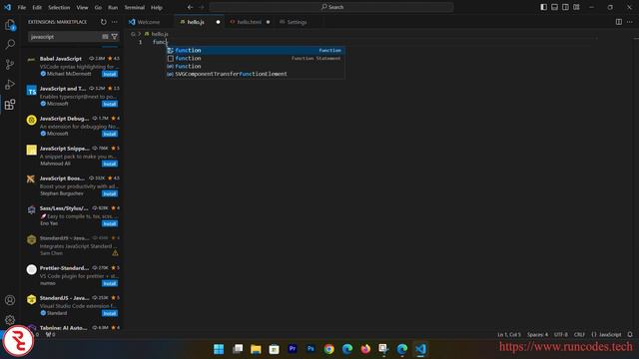Image resolution: width=639 pixels, height=359 pixels.
Task: Click hello.js in the breadcrumb
Action: click(160, 34)
